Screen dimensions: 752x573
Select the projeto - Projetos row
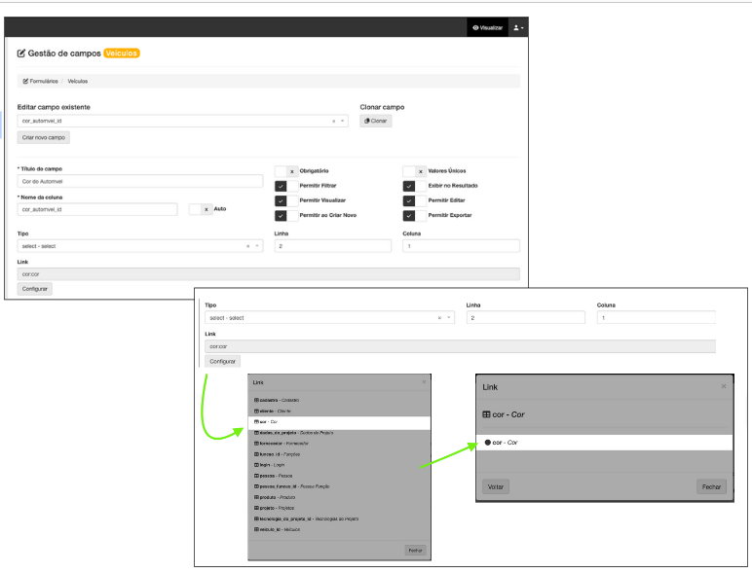[x=339, y=508]
